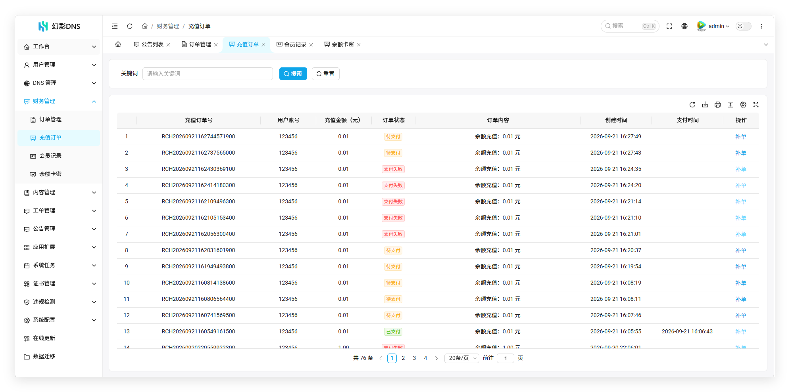Open 在线更新 in the sidebar
This screenshot has width=790, height=392.
[59, 338]
